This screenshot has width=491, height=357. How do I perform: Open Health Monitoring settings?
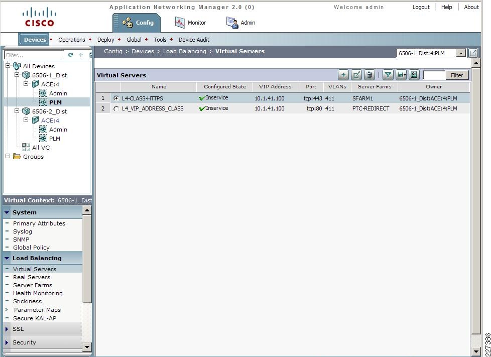[38, 293]
